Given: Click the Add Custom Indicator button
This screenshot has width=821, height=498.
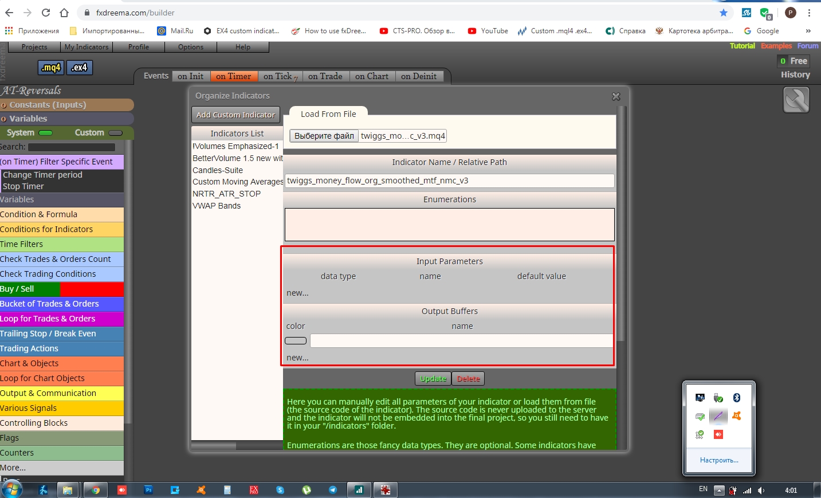Looking at the screenshot, I should pyautogui.click(x=235, y=115).
